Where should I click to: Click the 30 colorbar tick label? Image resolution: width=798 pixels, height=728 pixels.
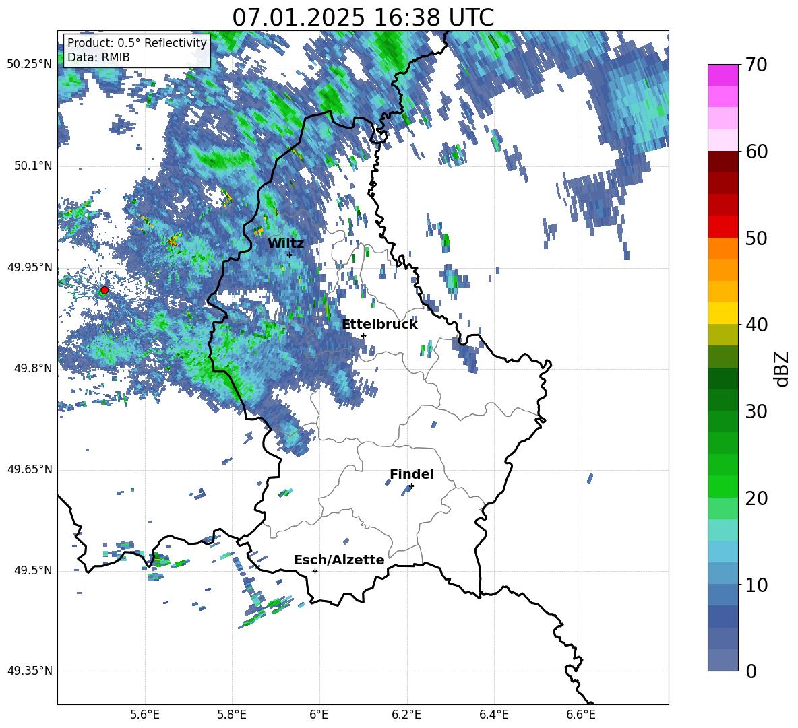[x=756, y=411]
